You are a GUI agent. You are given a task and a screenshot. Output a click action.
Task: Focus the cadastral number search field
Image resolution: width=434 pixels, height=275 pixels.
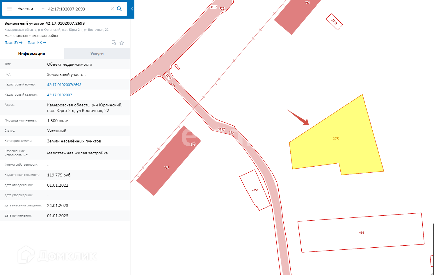(x=78, y=9)
